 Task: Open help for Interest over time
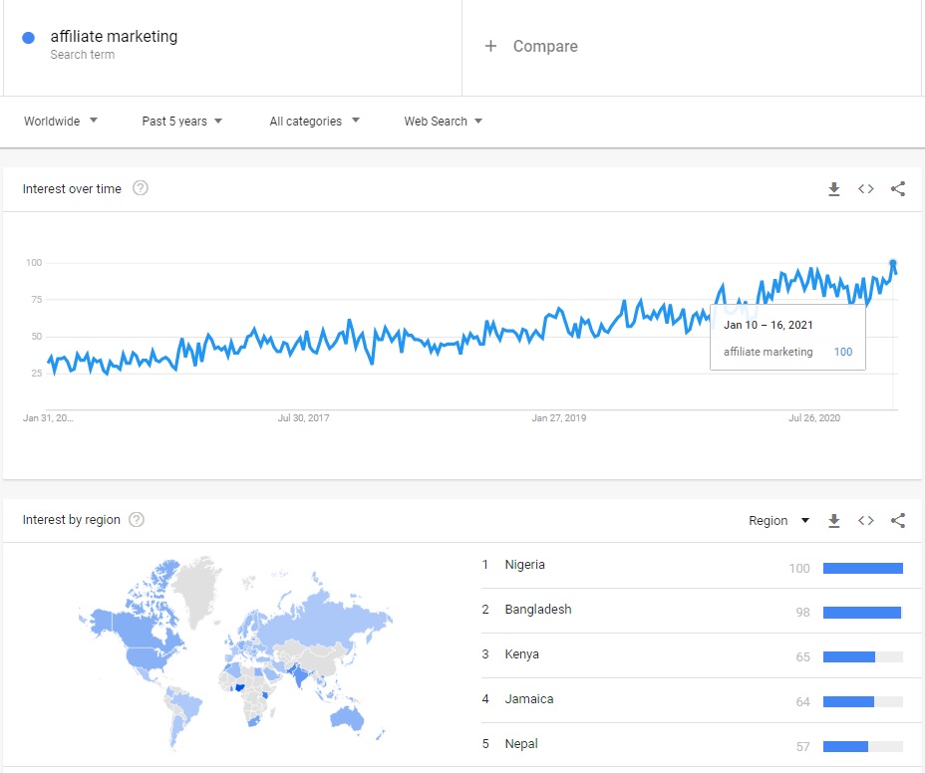coord(141,188)
